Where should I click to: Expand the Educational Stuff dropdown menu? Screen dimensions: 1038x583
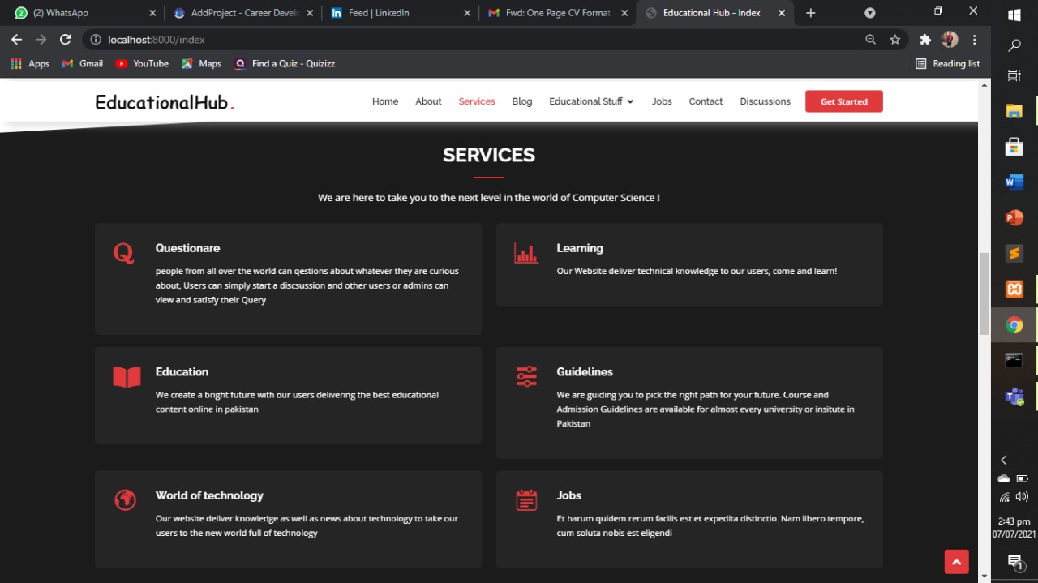click(x=591, y=101)
